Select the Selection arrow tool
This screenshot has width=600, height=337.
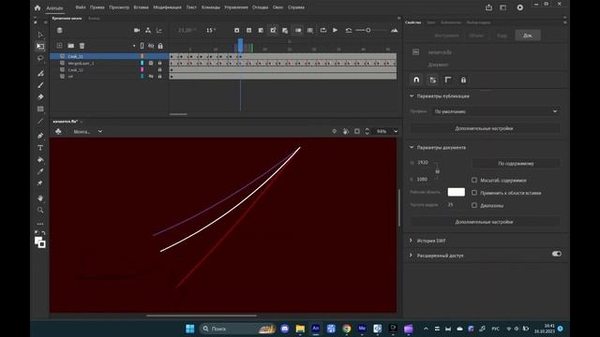tap(40, 35)
